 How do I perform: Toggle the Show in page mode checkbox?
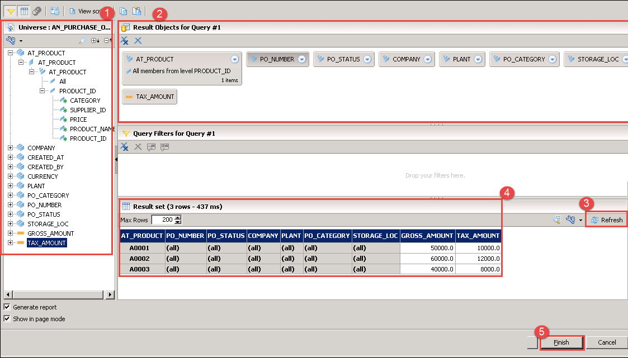click(7, 319)
